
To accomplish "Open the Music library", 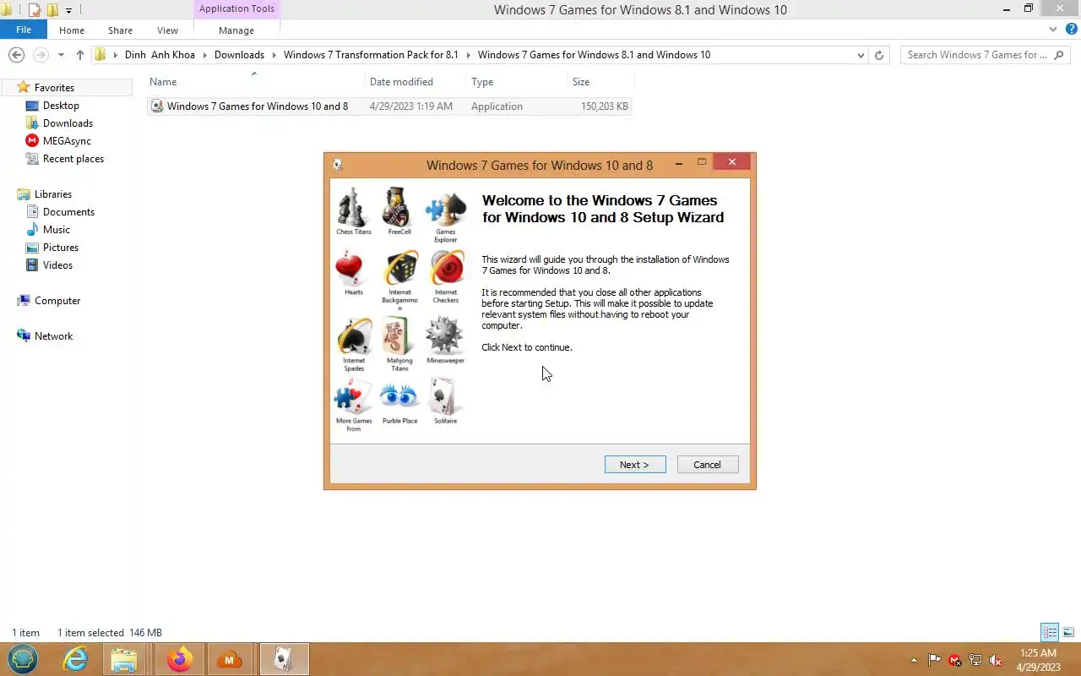I will click(56, 230).
